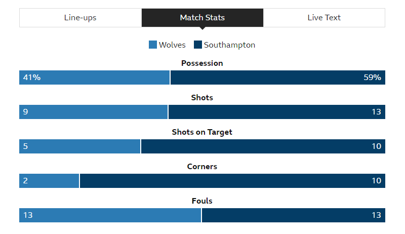405x234 pixels.
Task: Click the Southampton Fouls bar segment
Action: click(293, 215)
